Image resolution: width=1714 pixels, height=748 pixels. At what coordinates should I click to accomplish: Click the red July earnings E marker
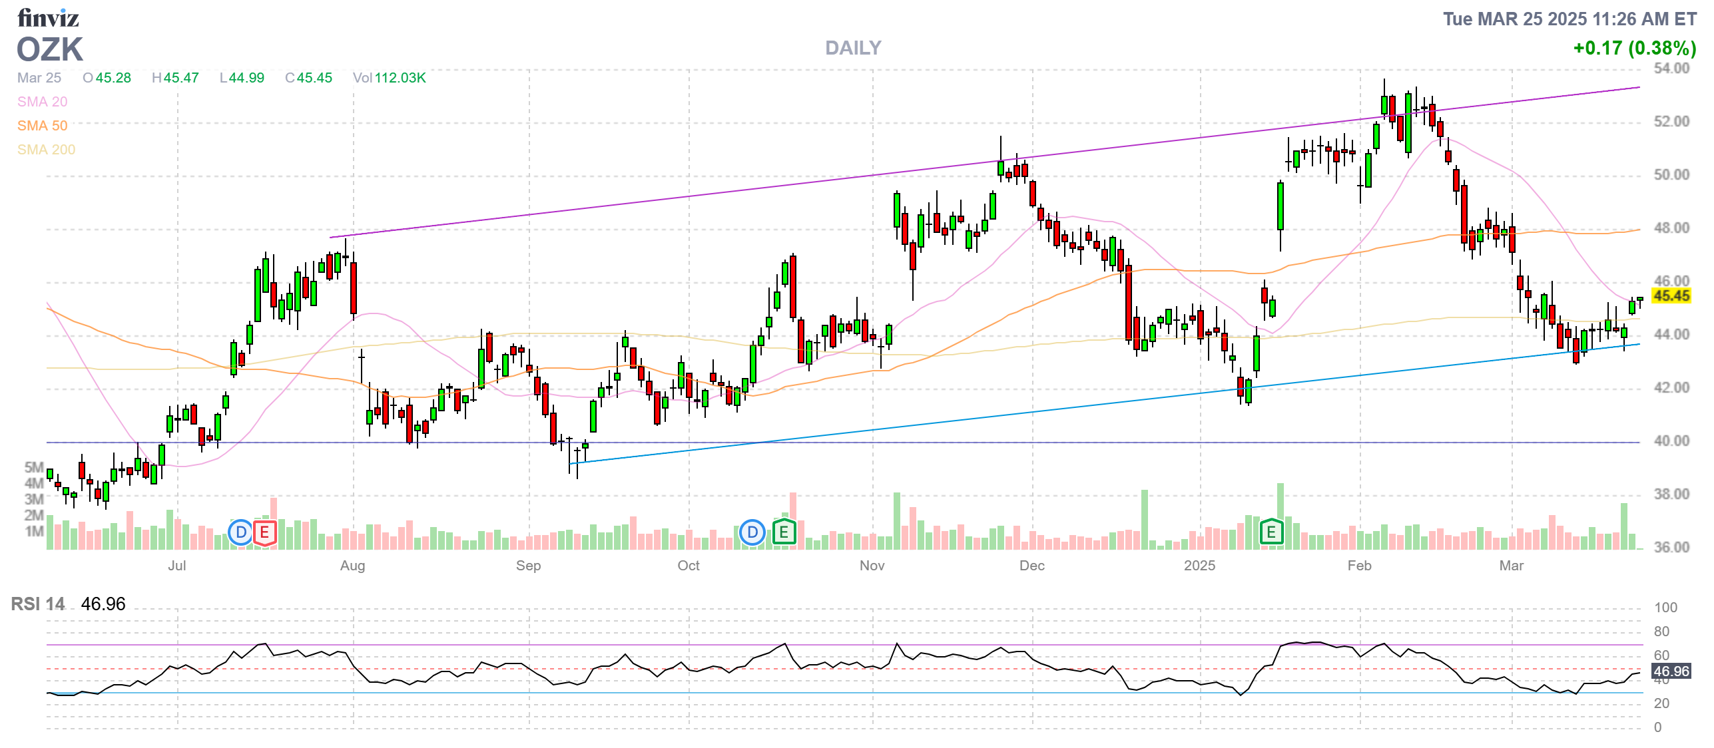coord(265,532)
